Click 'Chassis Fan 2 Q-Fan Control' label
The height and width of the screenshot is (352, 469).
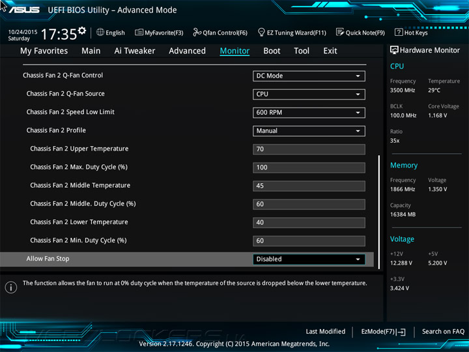tap(63, 76)
